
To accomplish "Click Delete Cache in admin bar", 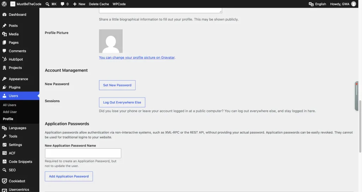I will [99, 4].
